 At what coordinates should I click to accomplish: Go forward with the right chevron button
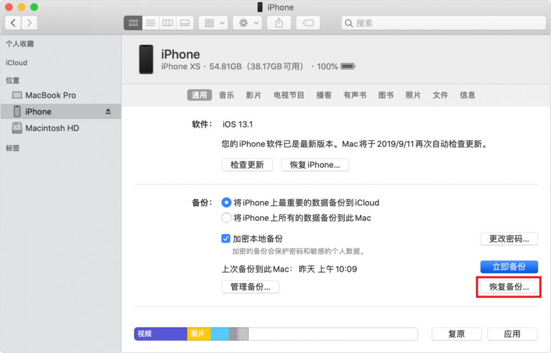(29, 23)
